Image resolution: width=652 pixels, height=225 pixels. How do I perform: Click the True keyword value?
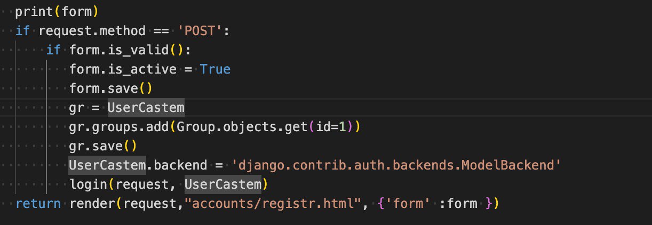coord(215,69)
